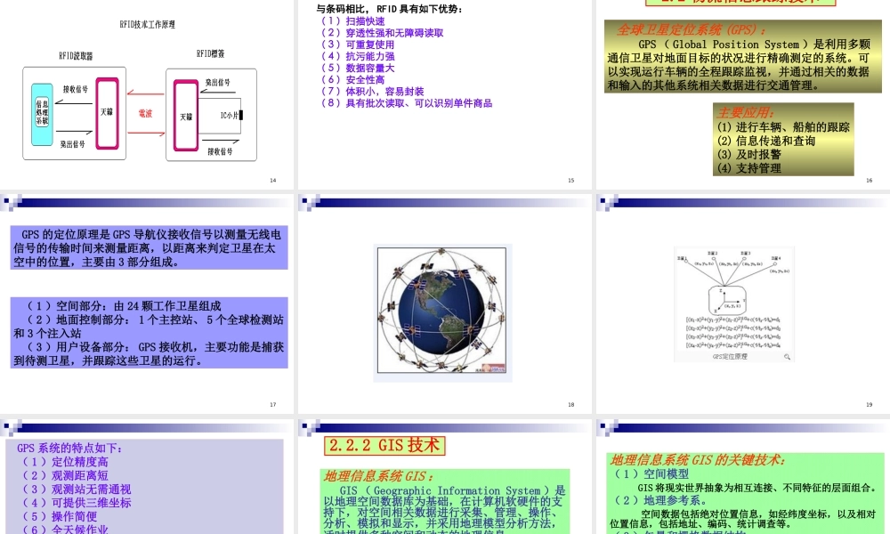Viewport: 890px width, 534px height.
Task: Click the line (2)观测距离短
Action: click(65, 475)
